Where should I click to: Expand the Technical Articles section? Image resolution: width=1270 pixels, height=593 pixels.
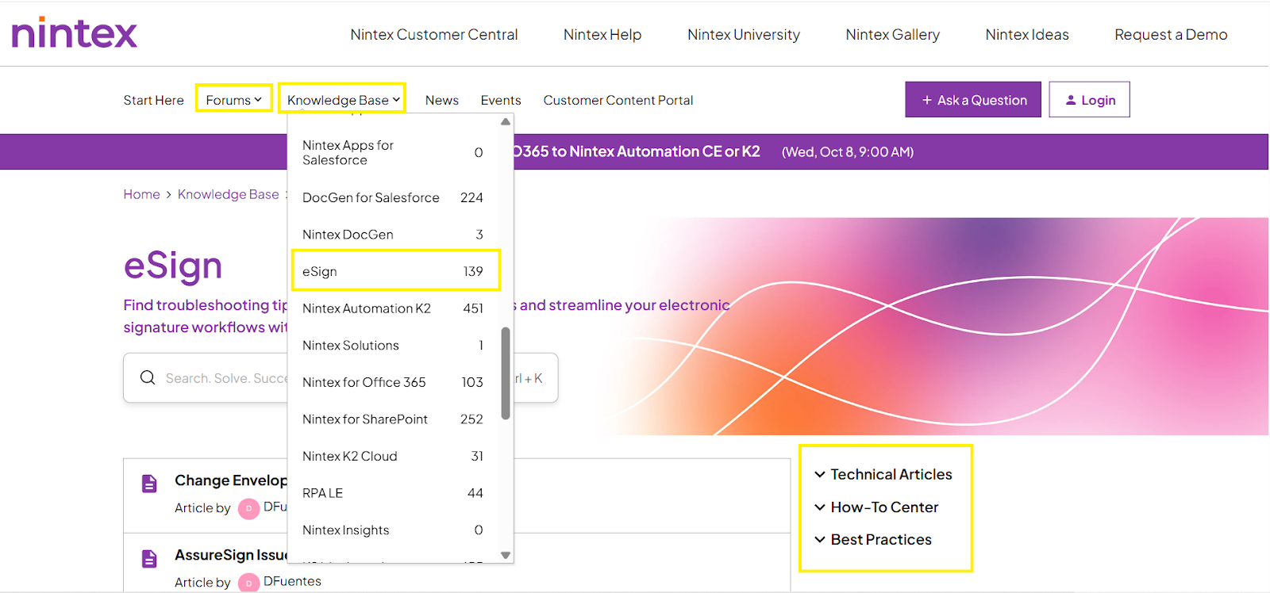click(x=883, y=474)
